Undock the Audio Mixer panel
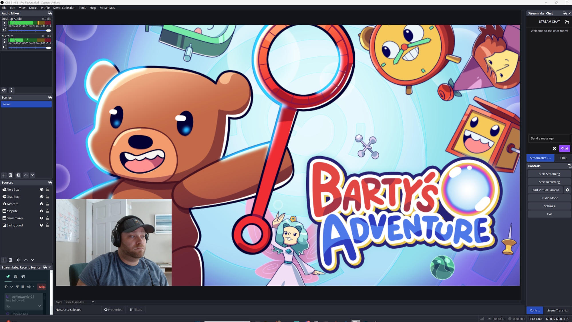 [x=50, y=13]
